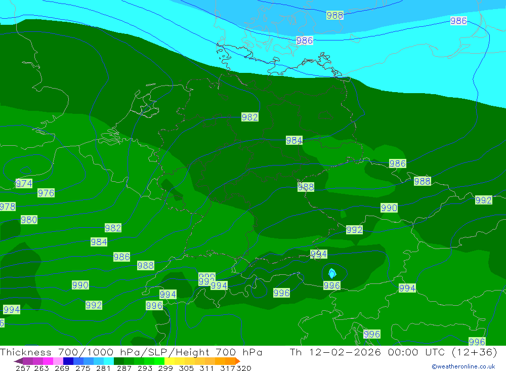Click the 281 legend value
Viewport: 506px width, 371px height.
click(103, 368)
